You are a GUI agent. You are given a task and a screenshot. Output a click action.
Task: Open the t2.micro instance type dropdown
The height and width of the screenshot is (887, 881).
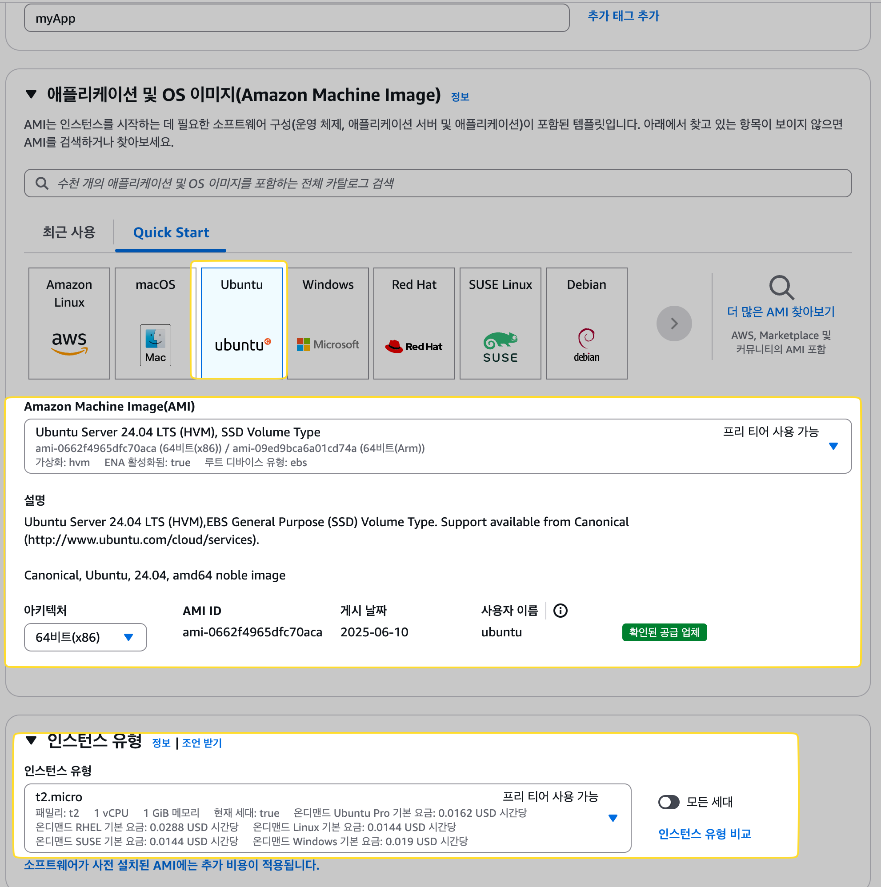(328, 818)
